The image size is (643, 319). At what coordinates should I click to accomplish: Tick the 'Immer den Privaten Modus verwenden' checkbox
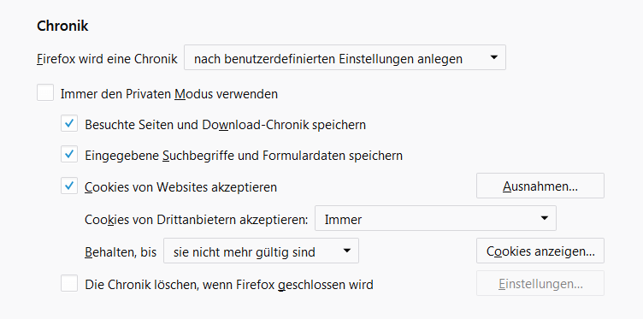point(45,92)
